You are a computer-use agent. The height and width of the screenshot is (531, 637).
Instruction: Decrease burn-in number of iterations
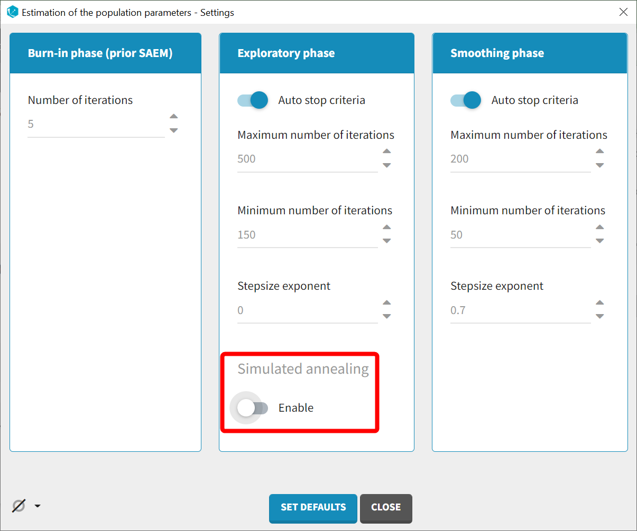pyautogui.click(x=174, y=130)
